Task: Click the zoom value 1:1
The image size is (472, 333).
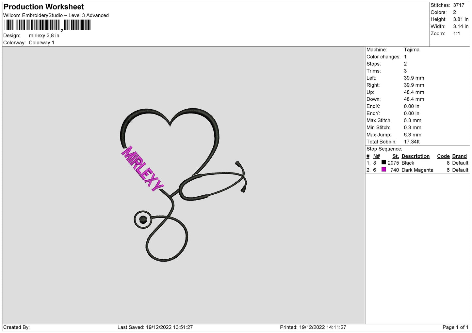Action: [x=456, y=34]
